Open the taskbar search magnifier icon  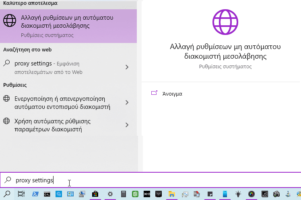(x=7, y=194)
